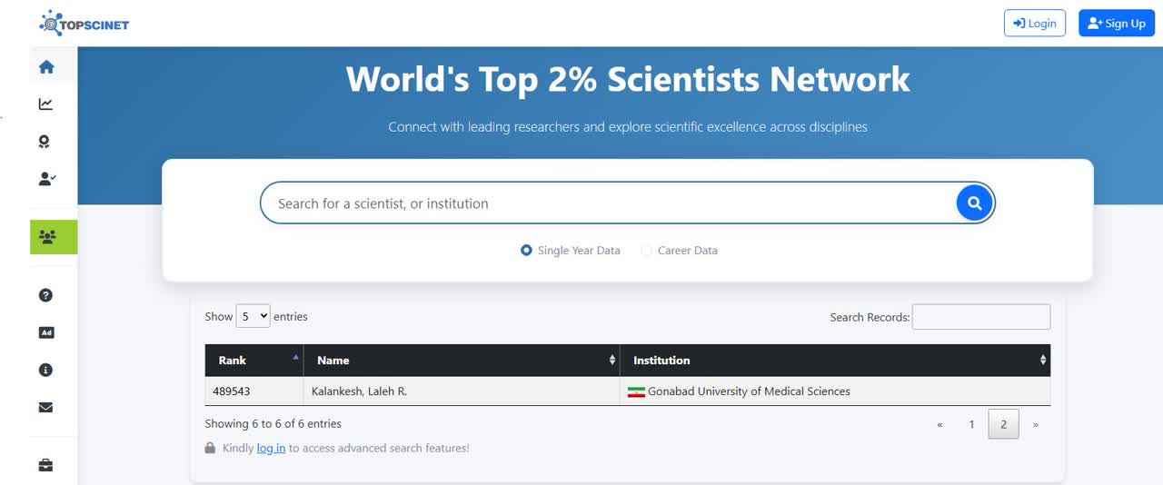
Task: Open the home icon in sidebar
Action: [x=46, y=67]
